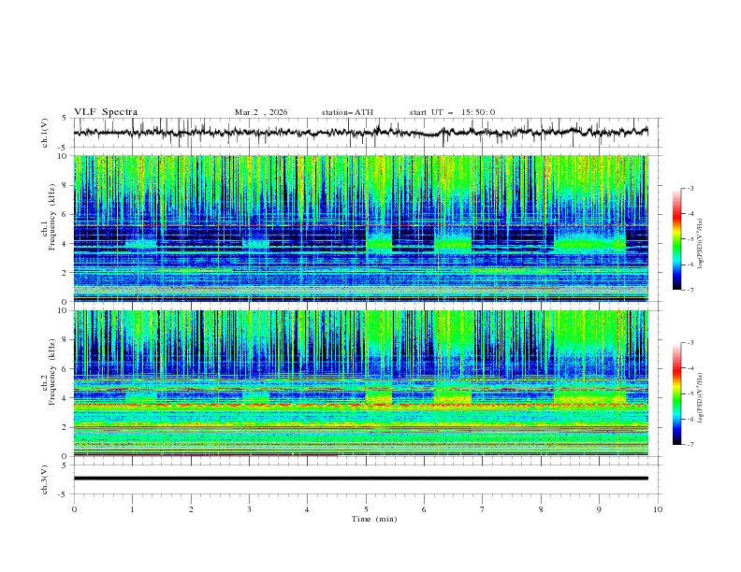This screenshot has height=572, width=741.
Task: Click the red-orange 3.5 kHz line in ch.2 spectrogram
Action: coord(361,406)
